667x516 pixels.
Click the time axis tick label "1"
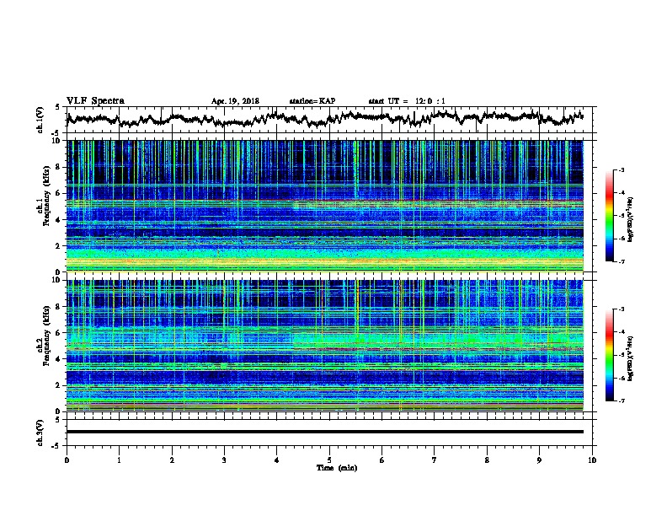[119, 460]
